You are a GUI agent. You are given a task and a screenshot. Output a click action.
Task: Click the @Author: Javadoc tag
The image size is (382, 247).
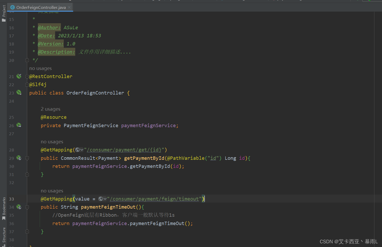49,27
